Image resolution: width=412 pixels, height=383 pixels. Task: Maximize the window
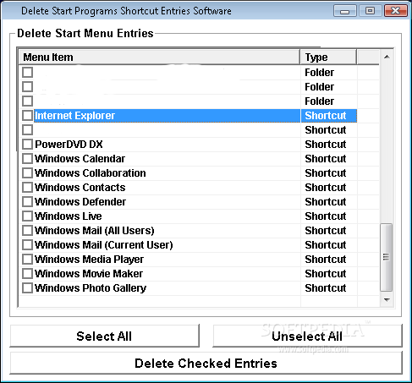370,11
